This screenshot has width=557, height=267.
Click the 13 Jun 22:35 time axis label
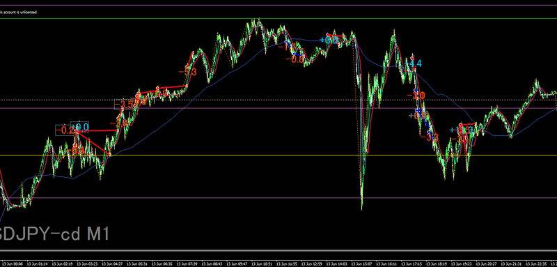point(537,264)
